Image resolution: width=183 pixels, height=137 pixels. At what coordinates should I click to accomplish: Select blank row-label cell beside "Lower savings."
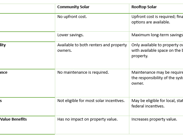click(27, 36)
